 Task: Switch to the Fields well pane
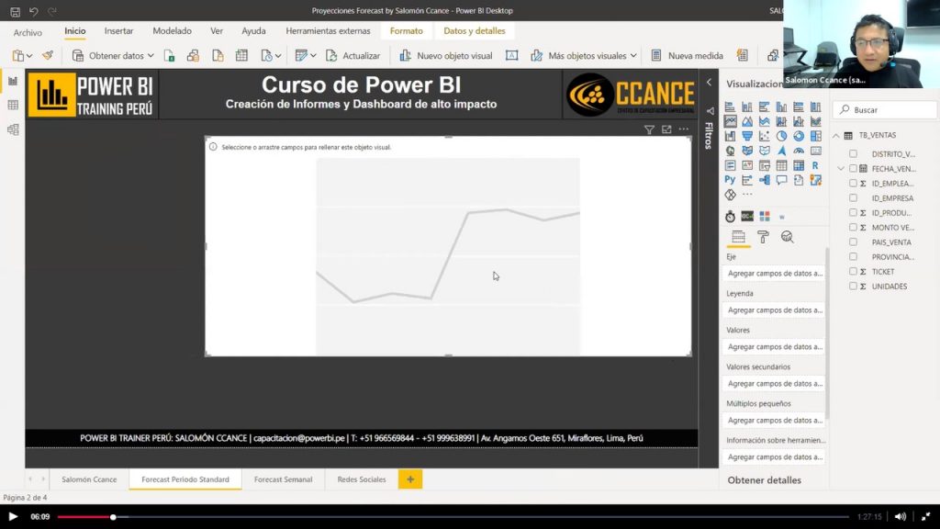(739, 237)
